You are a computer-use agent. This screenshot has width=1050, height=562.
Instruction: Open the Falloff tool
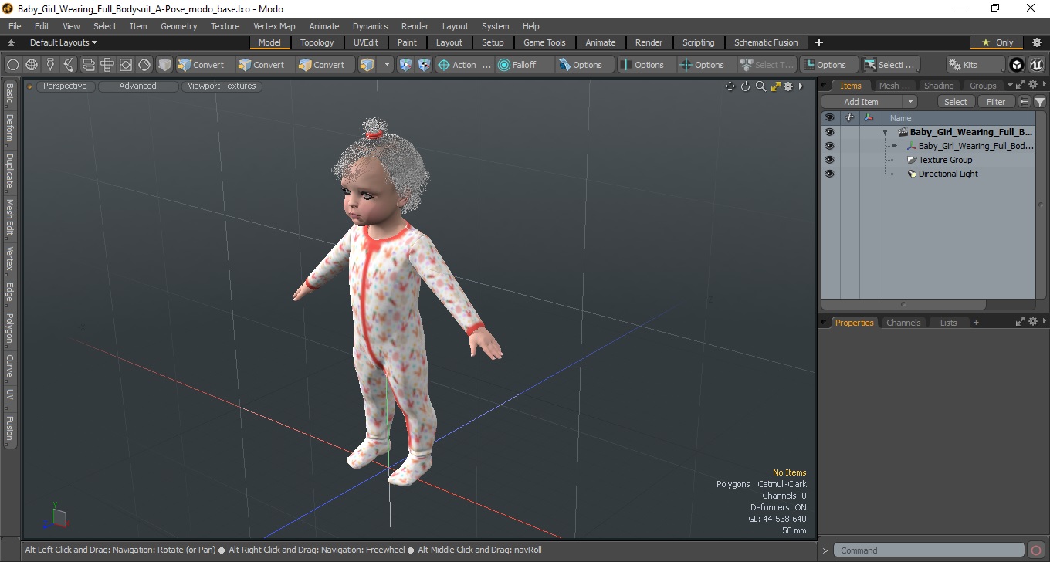[x=525, y=65]
